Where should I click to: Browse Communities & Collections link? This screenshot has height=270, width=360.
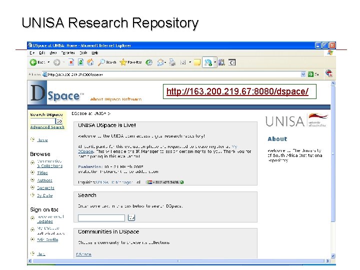50,163
